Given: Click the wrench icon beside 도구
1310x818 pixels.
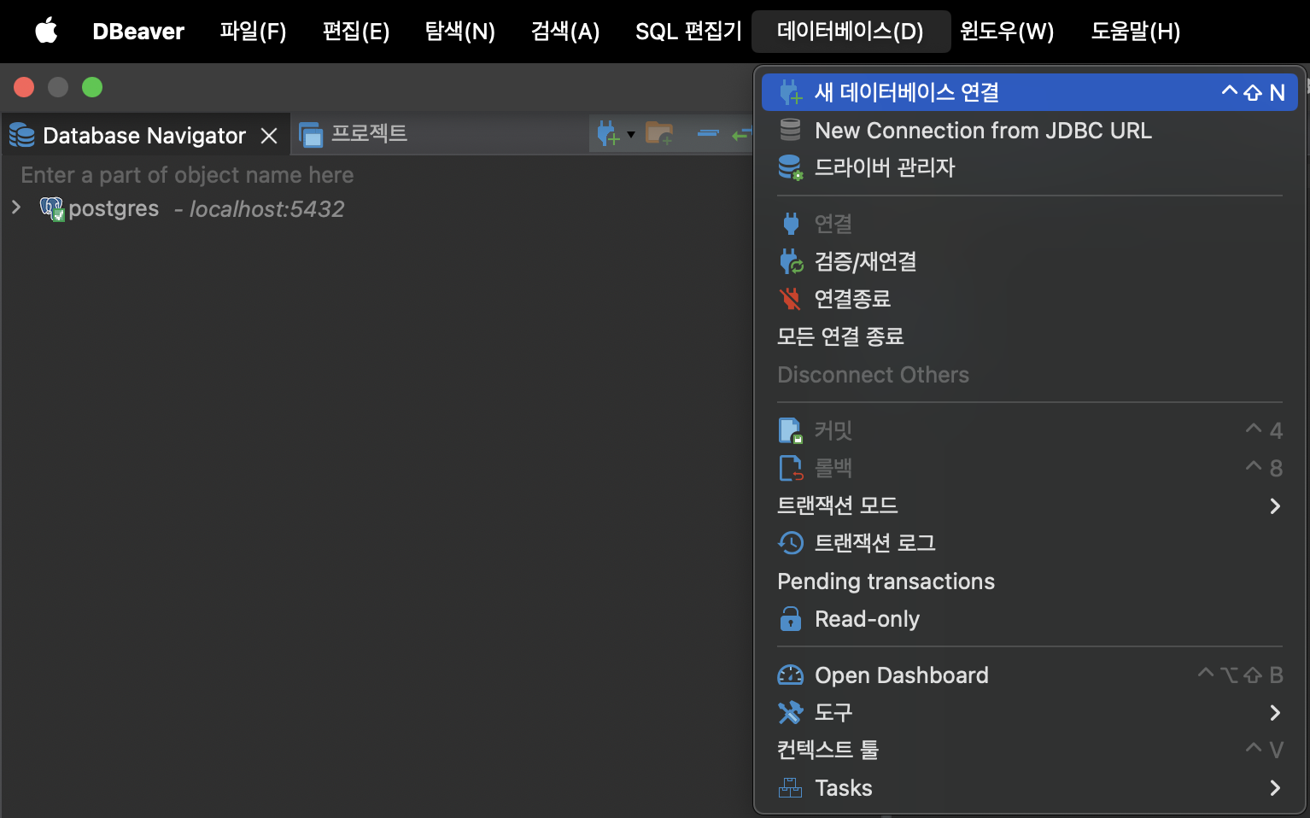Looking at the screenshot, I should (791, 712).
